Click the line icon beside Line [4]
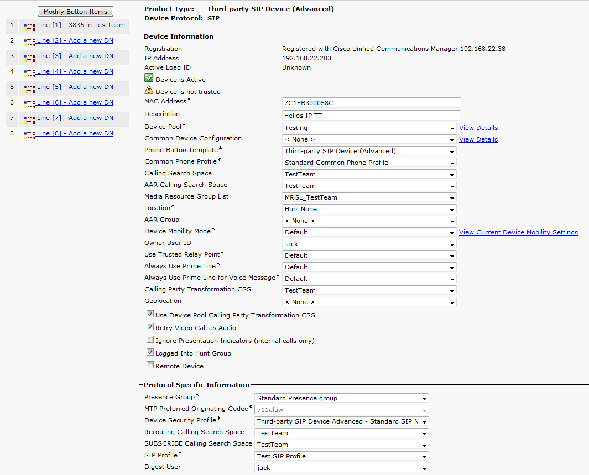589x475 pixels. pos(29,72)
